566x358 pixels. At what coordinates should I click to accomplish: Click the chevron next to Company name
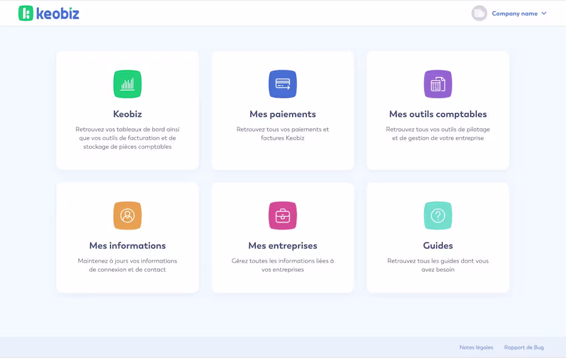543,14
